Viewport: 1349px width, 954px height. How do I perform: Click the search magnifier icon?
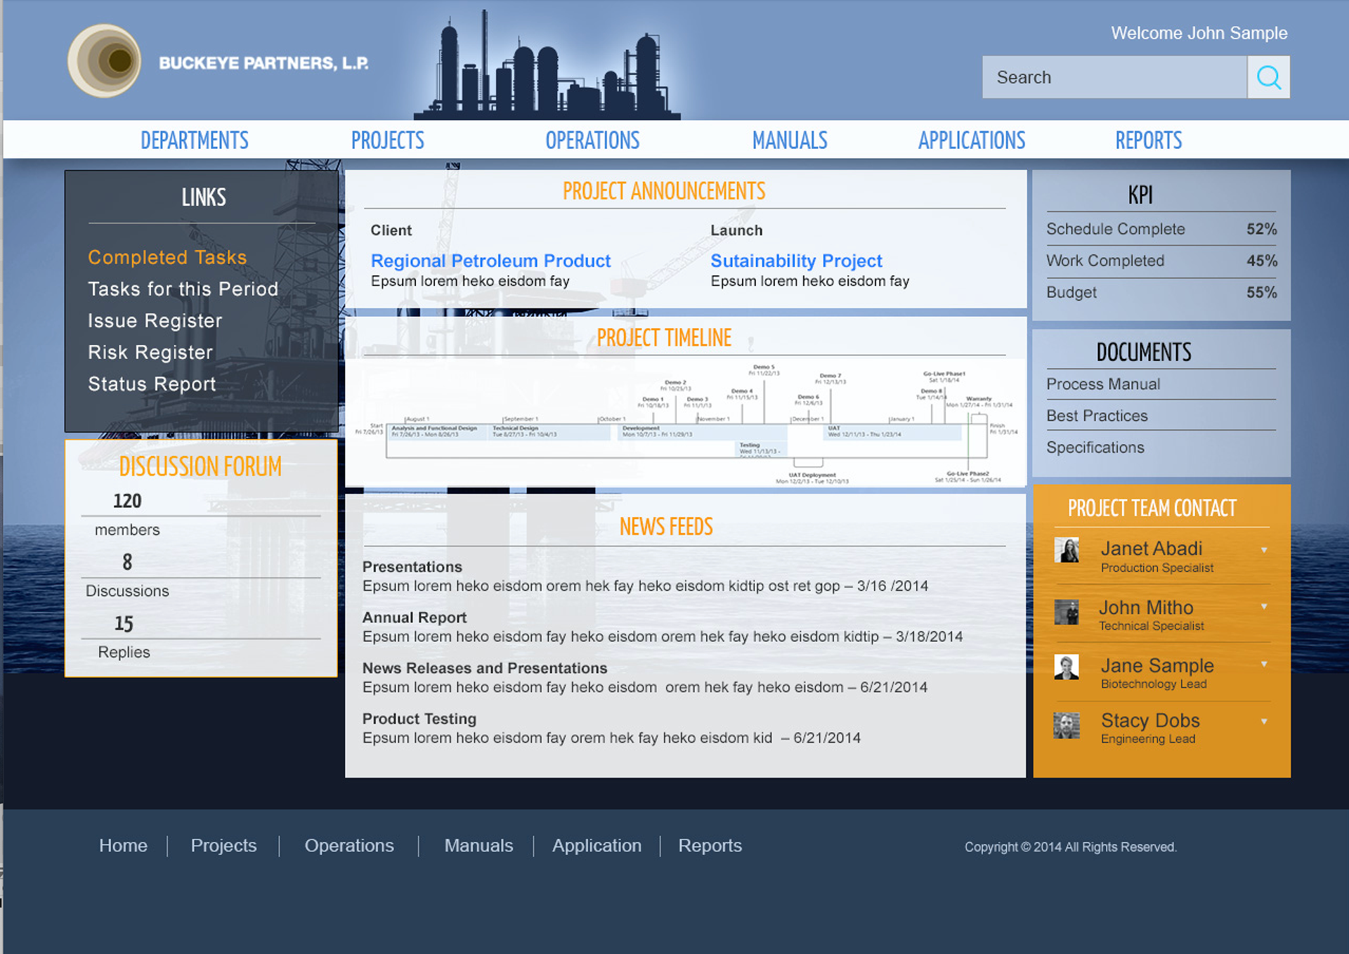(x=1268, y=77)
